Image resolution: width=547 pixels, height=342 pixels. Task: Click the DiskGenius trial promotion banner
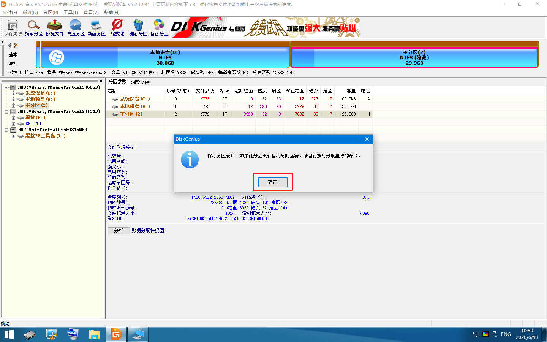coord(265,27)
